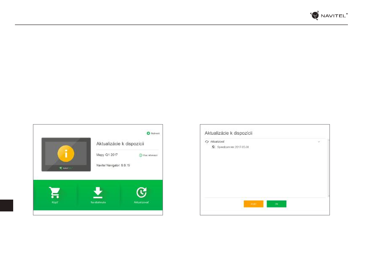Click the refresh icon beside the Aktualizovať list group
This screenshot has height=261, width=369.
pos(207,142)
